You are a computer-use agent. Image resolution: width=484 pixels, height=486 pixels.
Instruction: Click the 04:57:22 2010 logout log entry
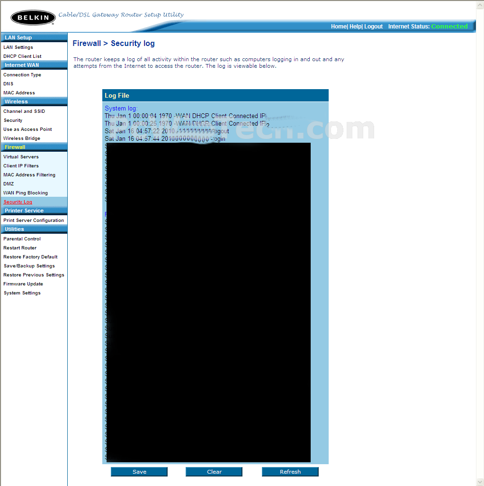[167, 131]
